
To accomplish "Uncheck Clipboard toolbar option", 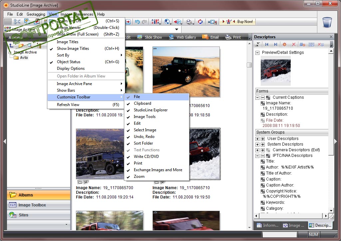I will pos(157,103).
